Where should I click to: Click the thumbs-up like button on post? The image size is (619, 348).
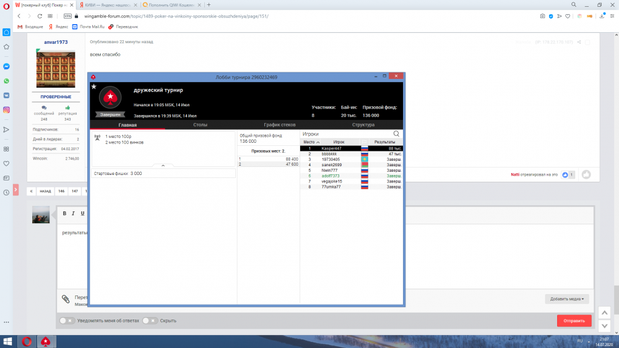tap(586, 174)
